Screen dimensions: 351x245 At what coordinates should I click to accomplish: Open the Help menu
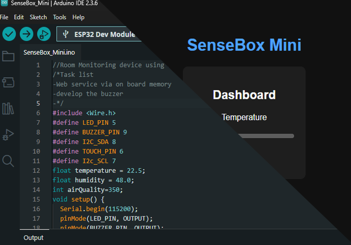[x=78, y=17]
